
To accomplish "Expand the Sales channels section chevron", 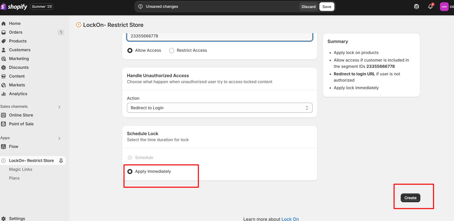I will coord(59,107).
